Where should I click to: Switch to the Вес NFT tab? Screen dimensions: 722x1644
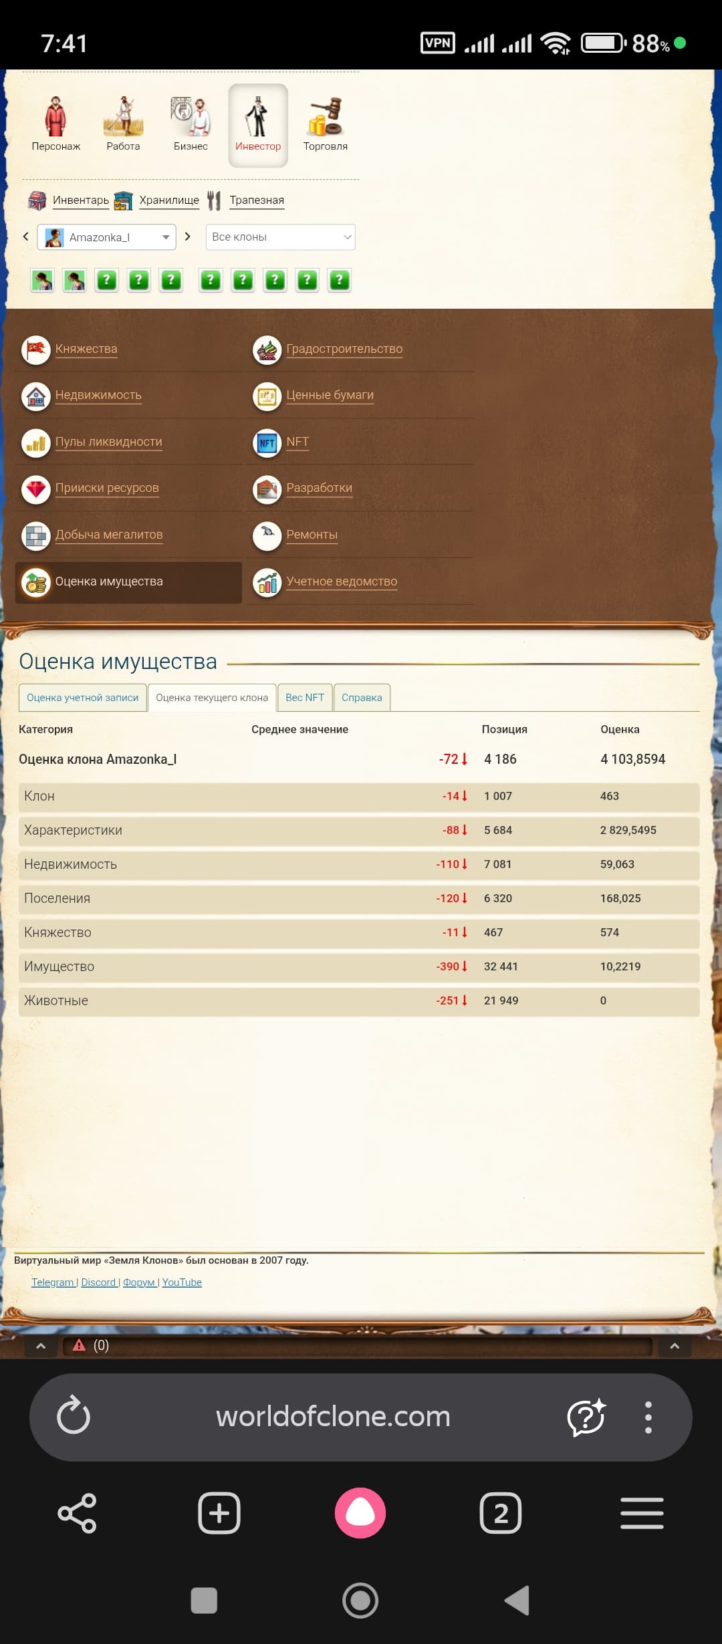(x=304, y=698)
